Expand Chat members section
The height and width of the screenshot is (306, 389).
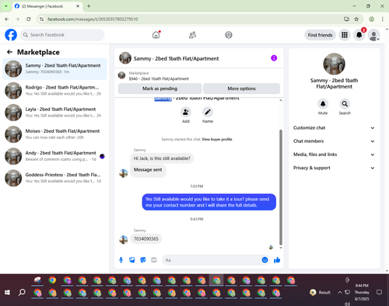pyautogui.click(x=334, y=141)
